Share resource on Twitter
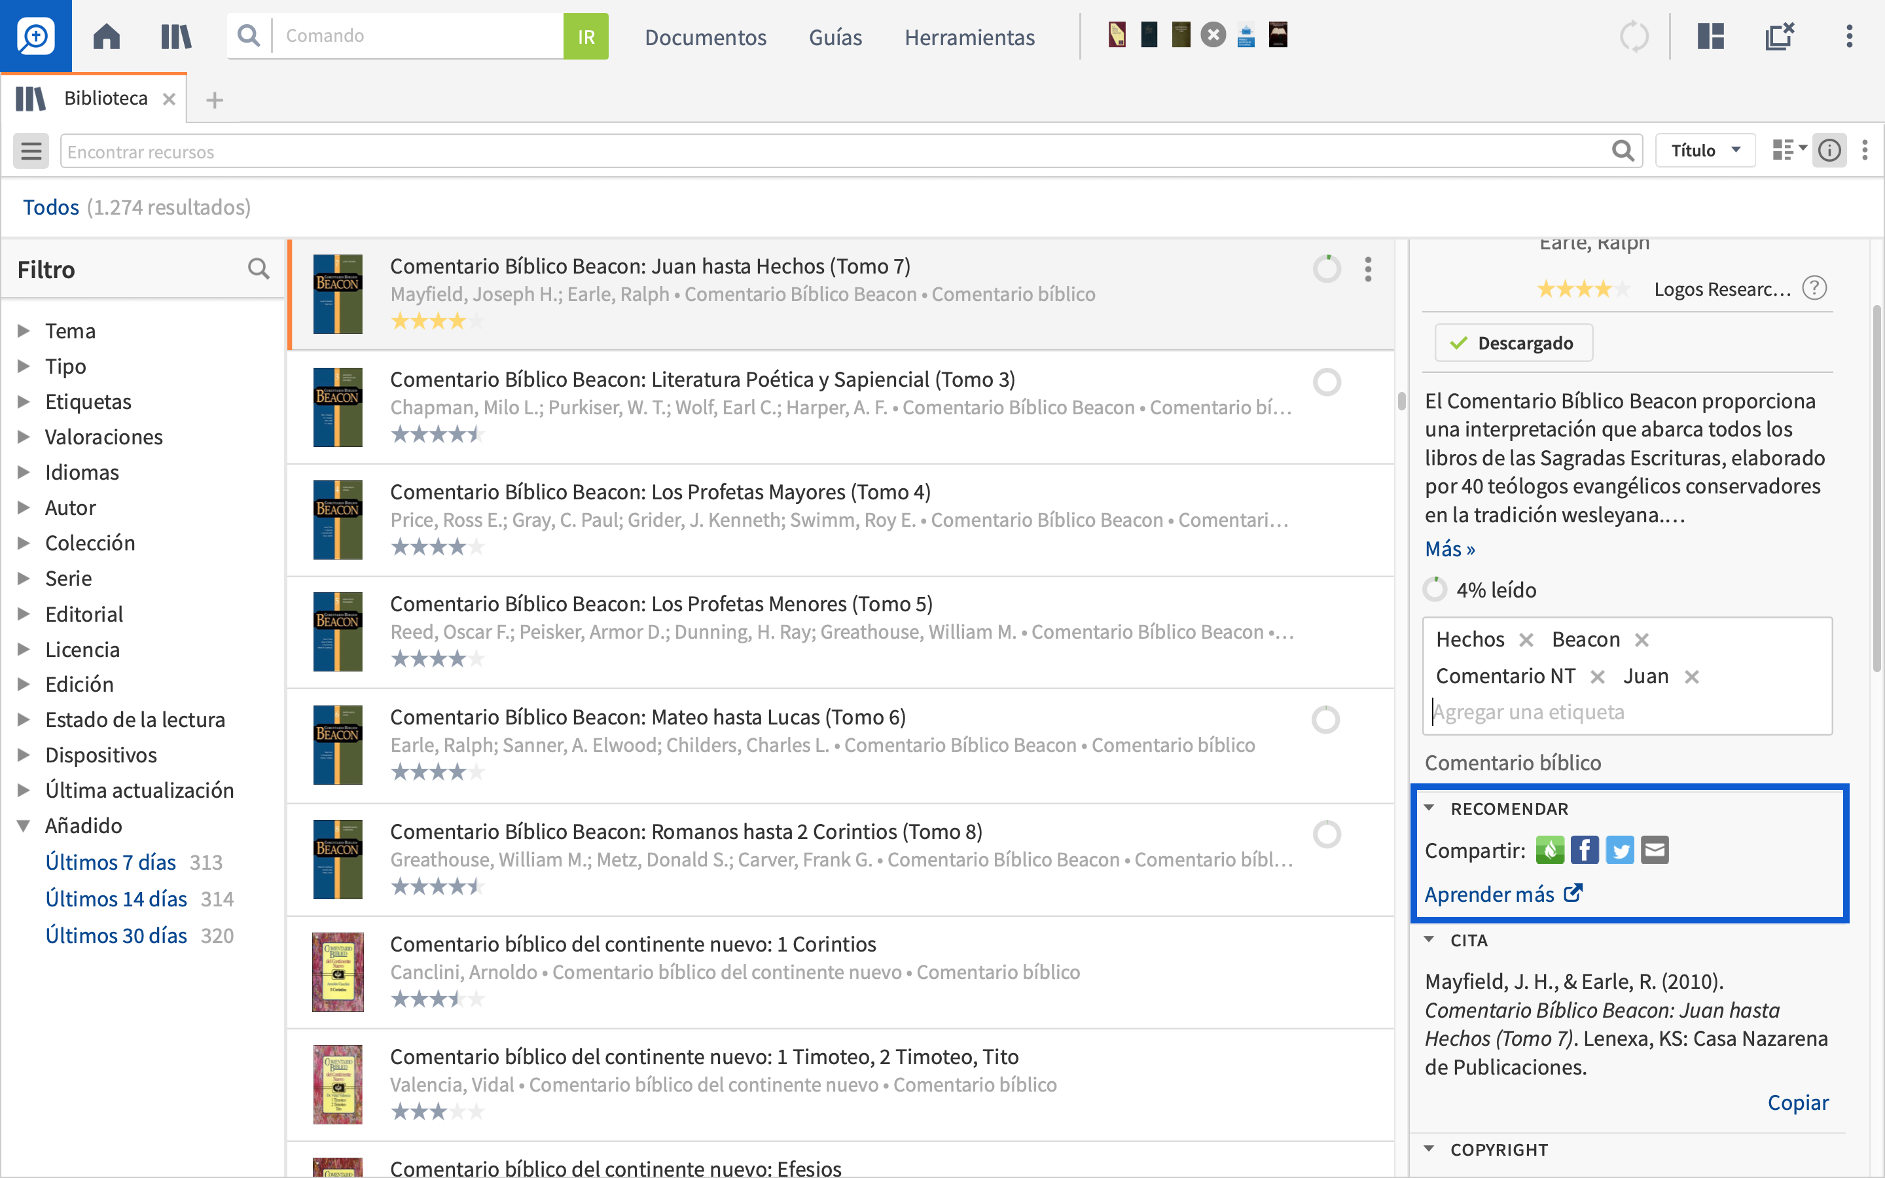Screen dimensions: 1885x1178 (x=1619, y=849)
